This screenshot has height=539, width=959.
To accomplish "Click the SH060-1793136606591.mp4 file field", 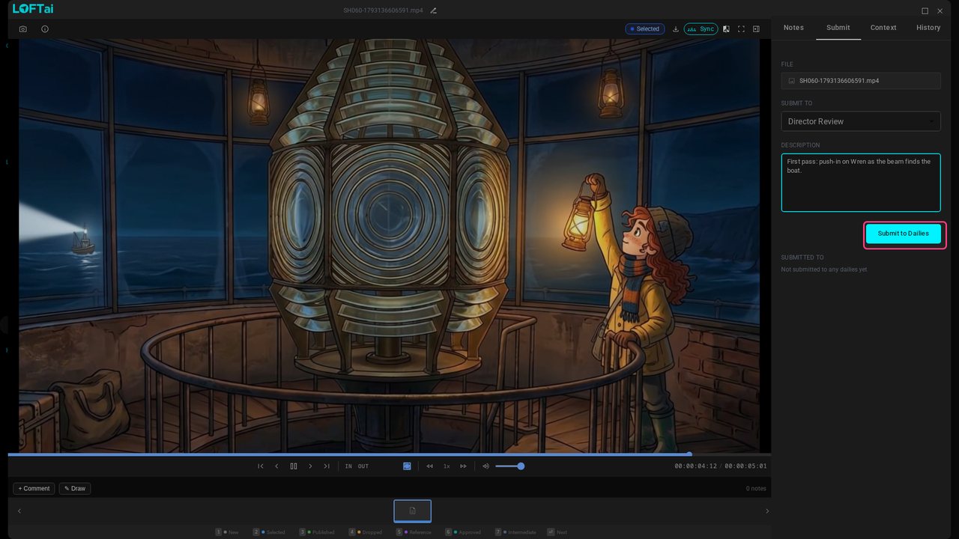I will click(861, 81).
